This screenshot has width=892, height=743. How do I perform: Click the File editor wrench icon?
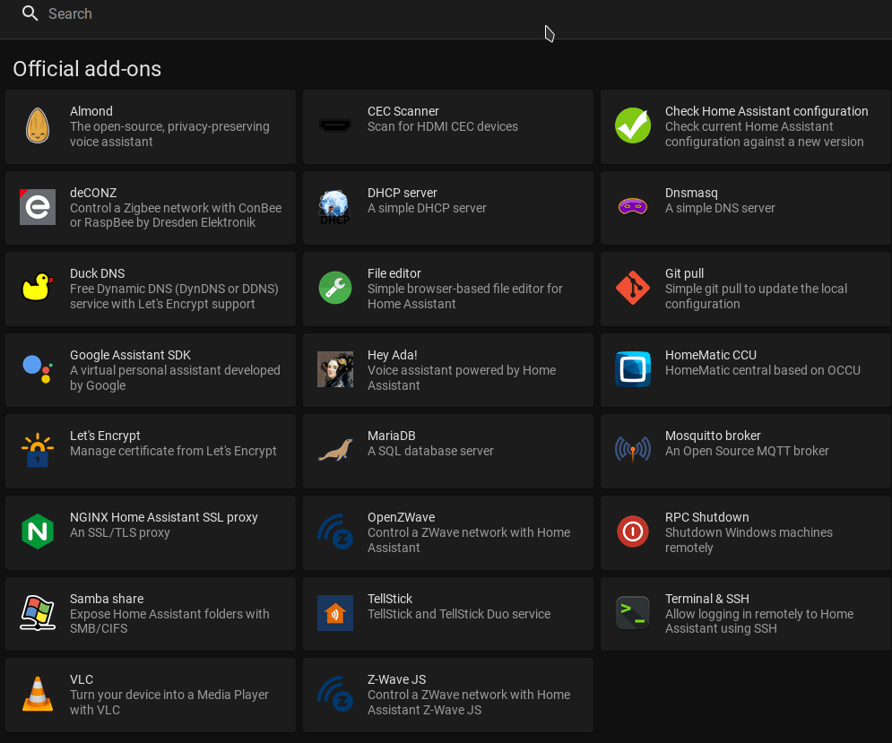(x=335, y=288)
